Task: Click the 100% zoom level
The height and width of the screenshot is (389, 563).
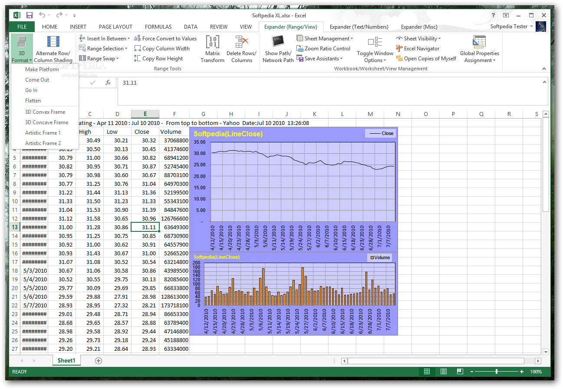Action: click(536, 372)
